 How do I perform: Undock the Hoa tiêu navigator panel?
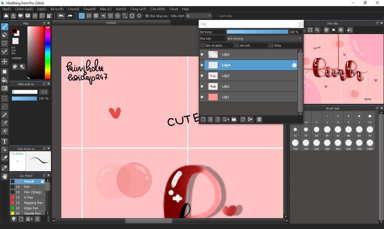click(377, 23)
